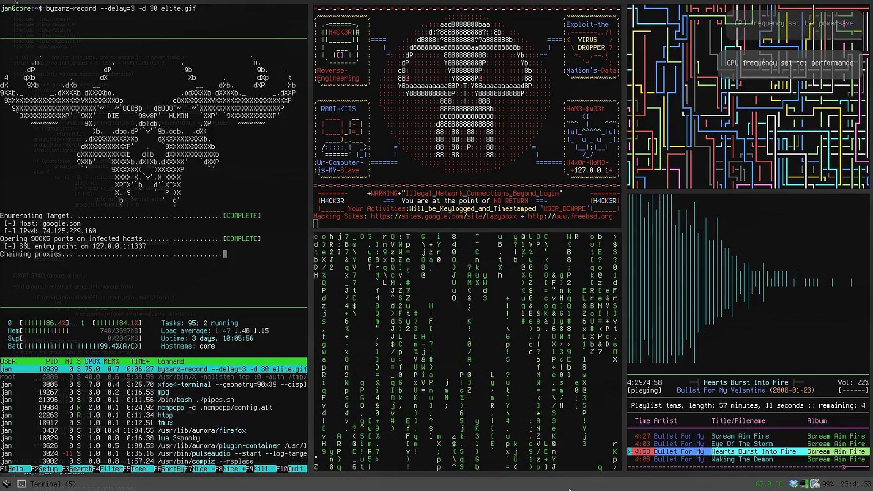Viewport: 873px width, 491px height.
Task: Sort htop by the TIME+ column header
Action: [x=140, y=361]
